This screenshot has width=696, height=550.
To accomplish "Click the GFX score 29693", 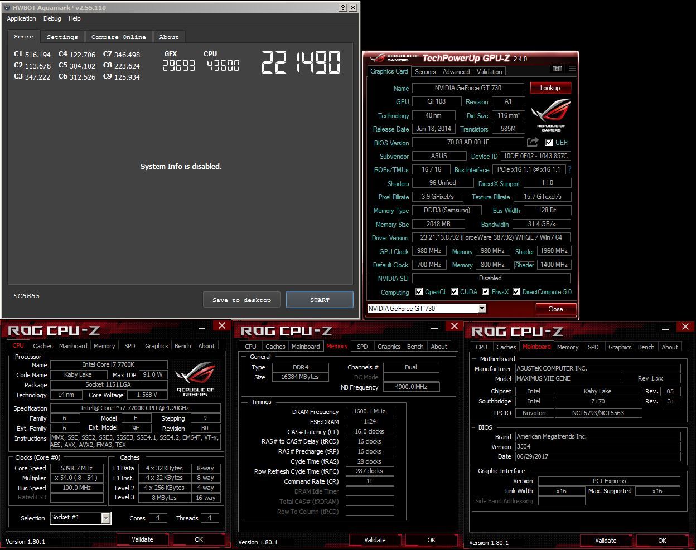I will (178, 66).
